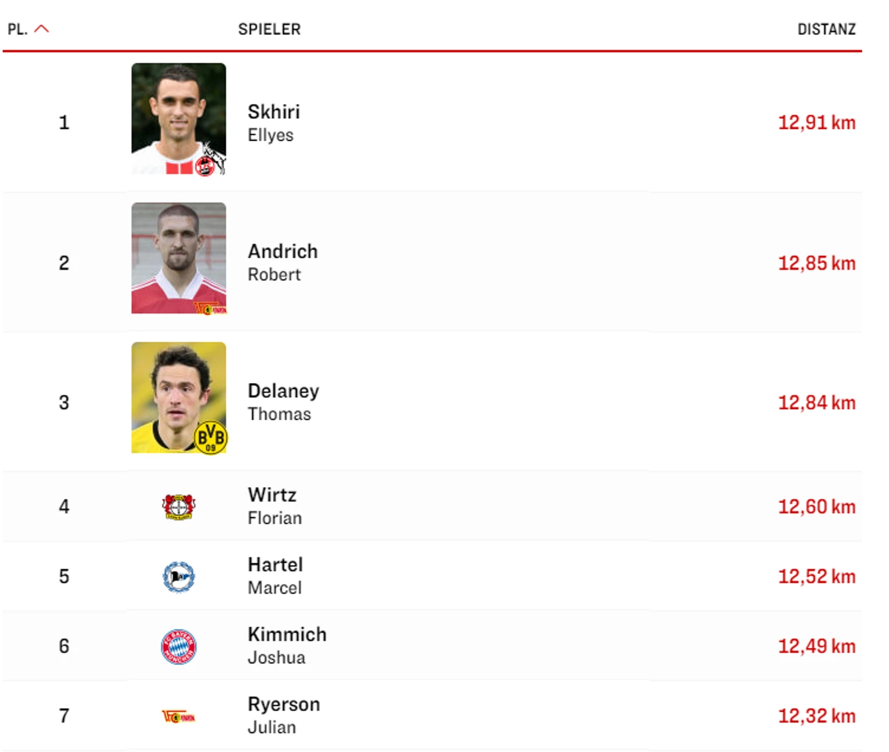The width and height of the screenshot is (889, 752).
Task: Sort by the PL. column header
Action: coord(18,29)
